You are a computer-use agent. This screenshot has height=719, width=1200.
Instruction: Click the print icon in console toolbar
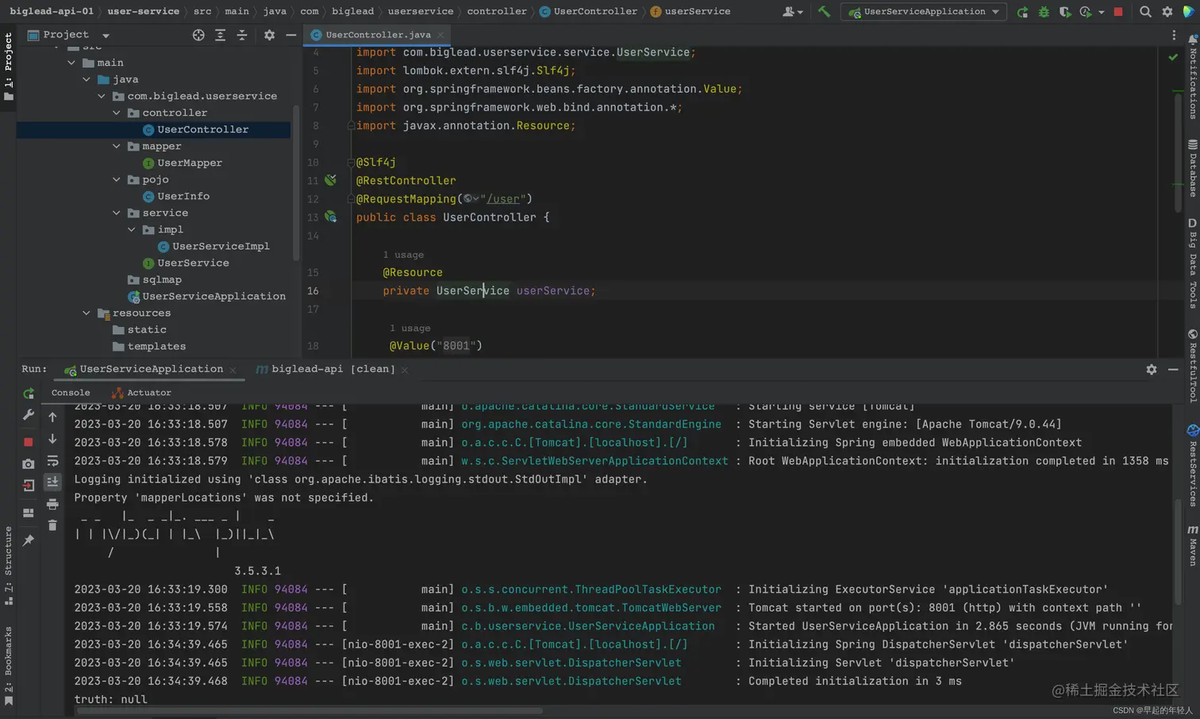coord(52,504)
